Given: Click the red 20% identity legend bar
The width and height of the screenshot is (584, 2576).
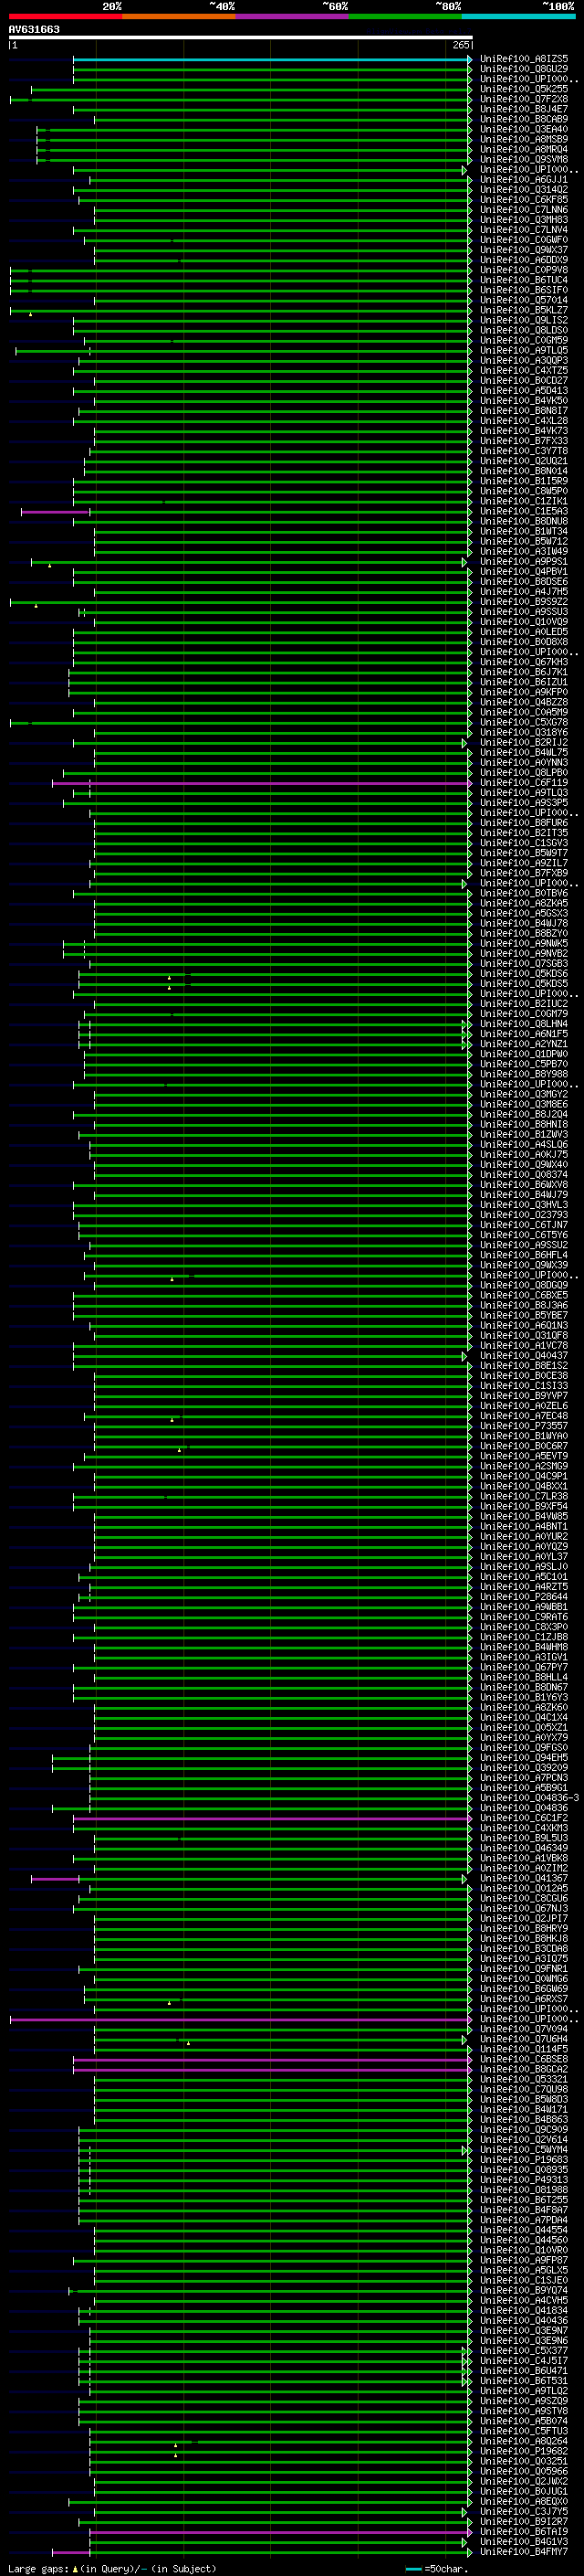Looking at the screenshot, I should pos(65,16).
